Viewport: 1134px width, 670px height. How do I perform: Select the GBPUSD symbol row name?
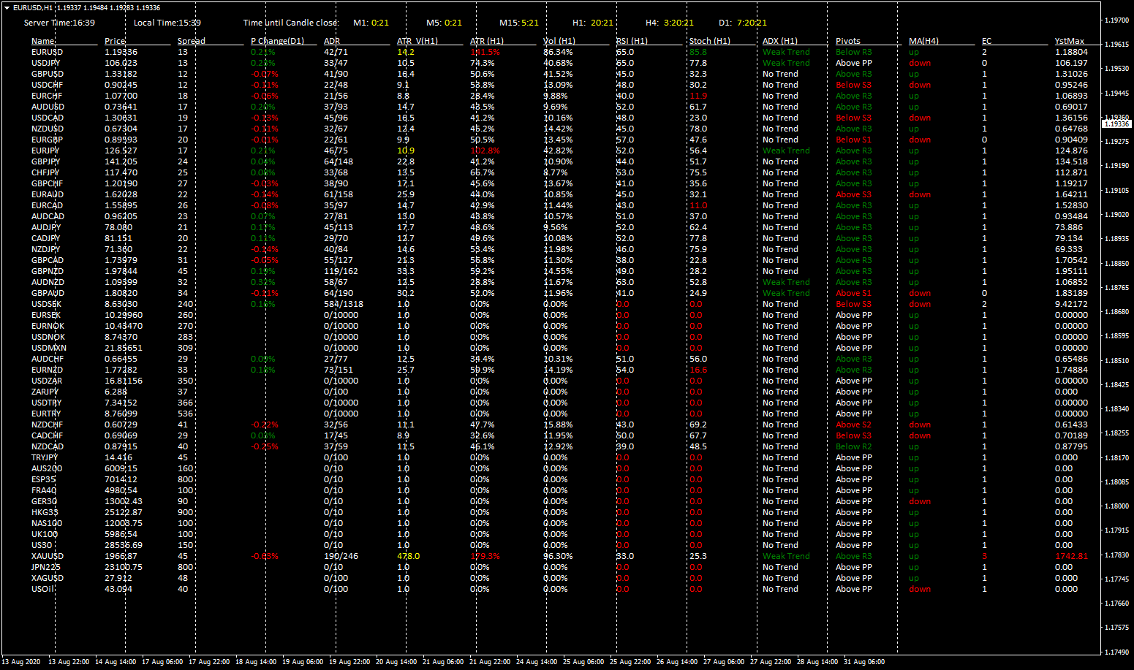click(47, 74)
